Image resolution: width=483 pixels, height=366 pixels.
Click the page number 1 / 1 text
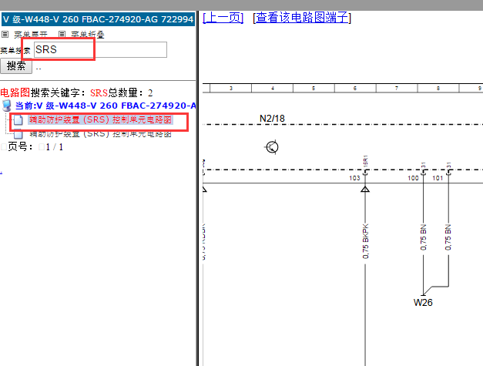pos(54,147)
